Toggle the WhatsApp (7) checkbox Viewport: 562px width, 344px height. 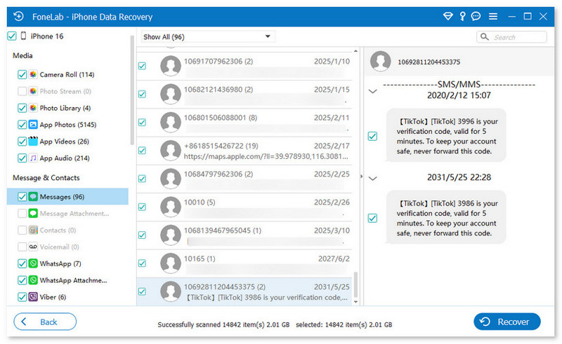pyautogui.click(x=22, y=263)
